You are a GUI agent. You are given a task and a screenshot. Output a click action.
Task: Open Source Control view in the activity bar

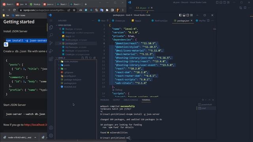click(x=51, y=43)
